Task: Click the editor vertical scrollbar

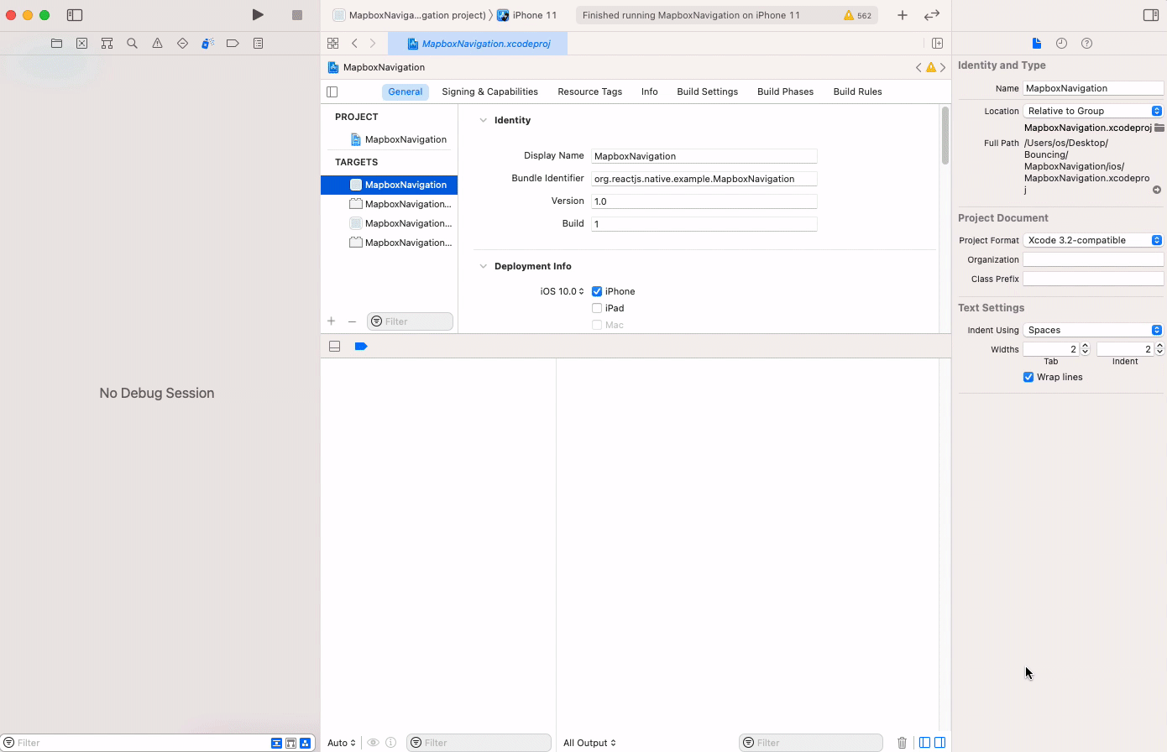Action: [x=945, y=136]
